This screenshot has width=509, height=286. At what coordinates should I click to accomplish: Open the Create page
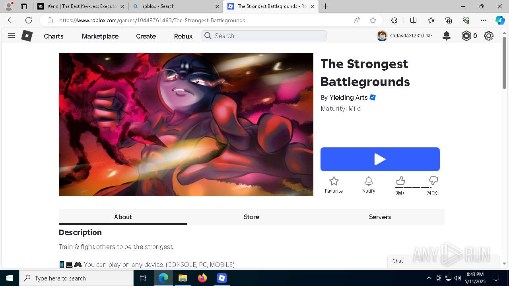[x=146, y=36]
